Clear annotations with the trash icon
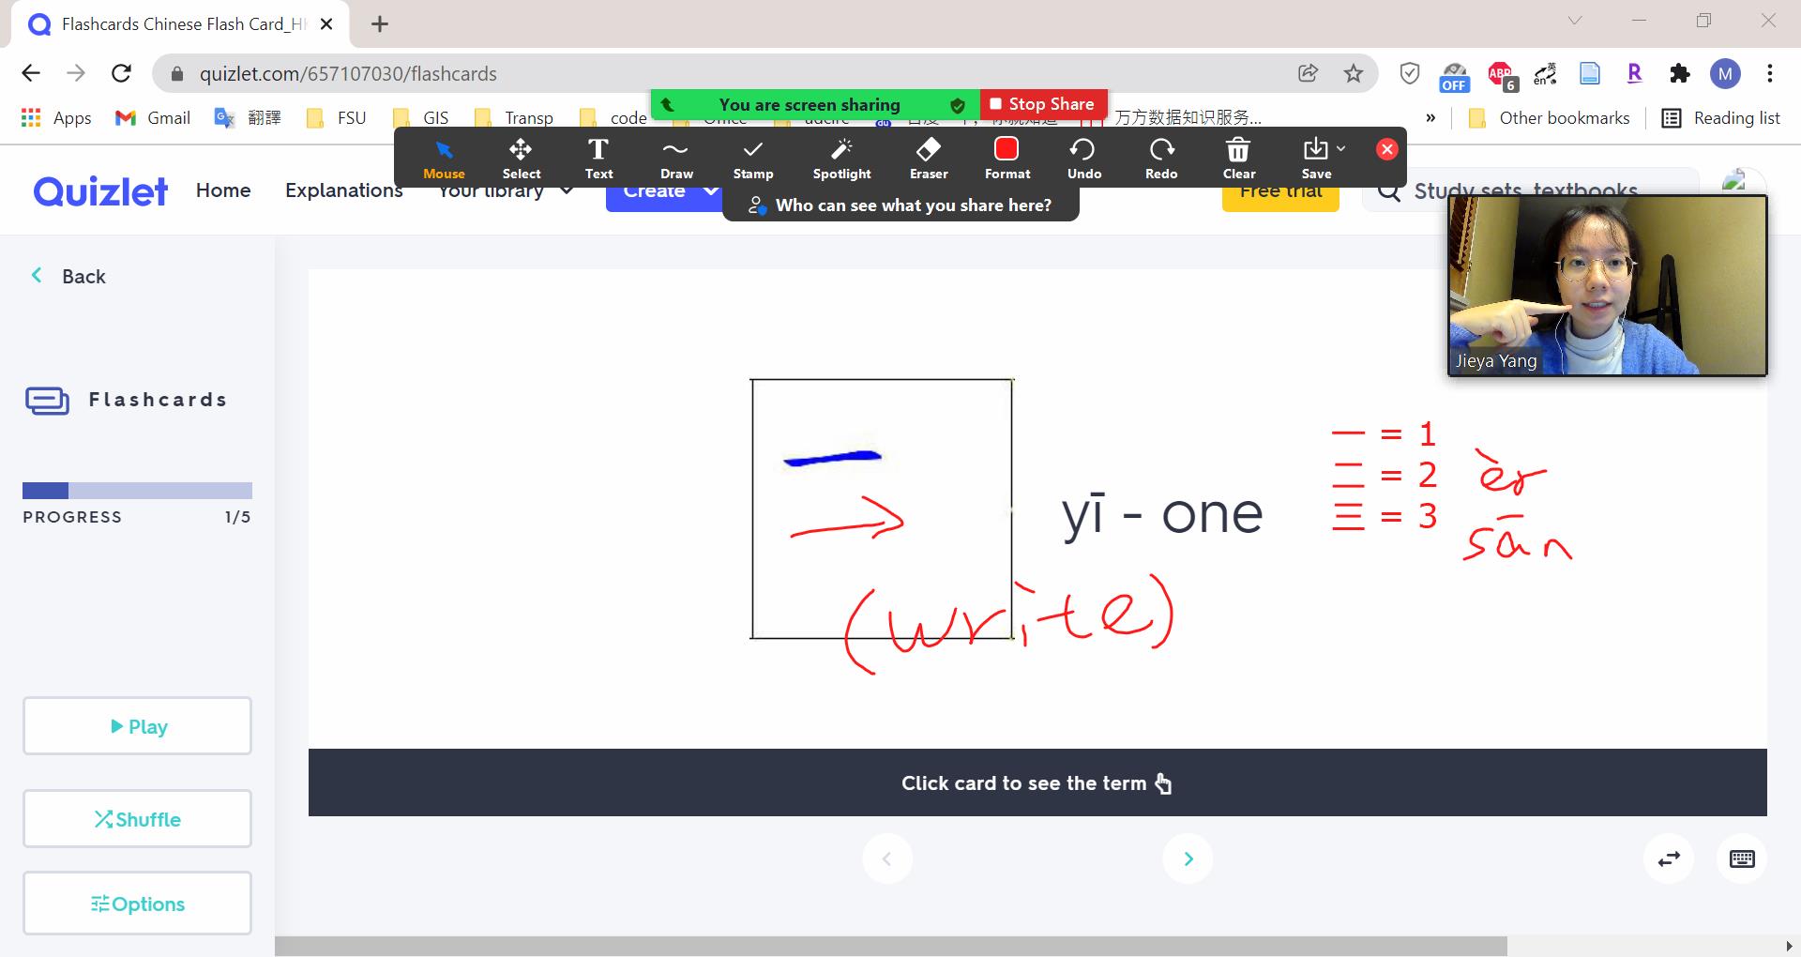The width and height of the screenshot is (1801, 957). click(1238, 159)
